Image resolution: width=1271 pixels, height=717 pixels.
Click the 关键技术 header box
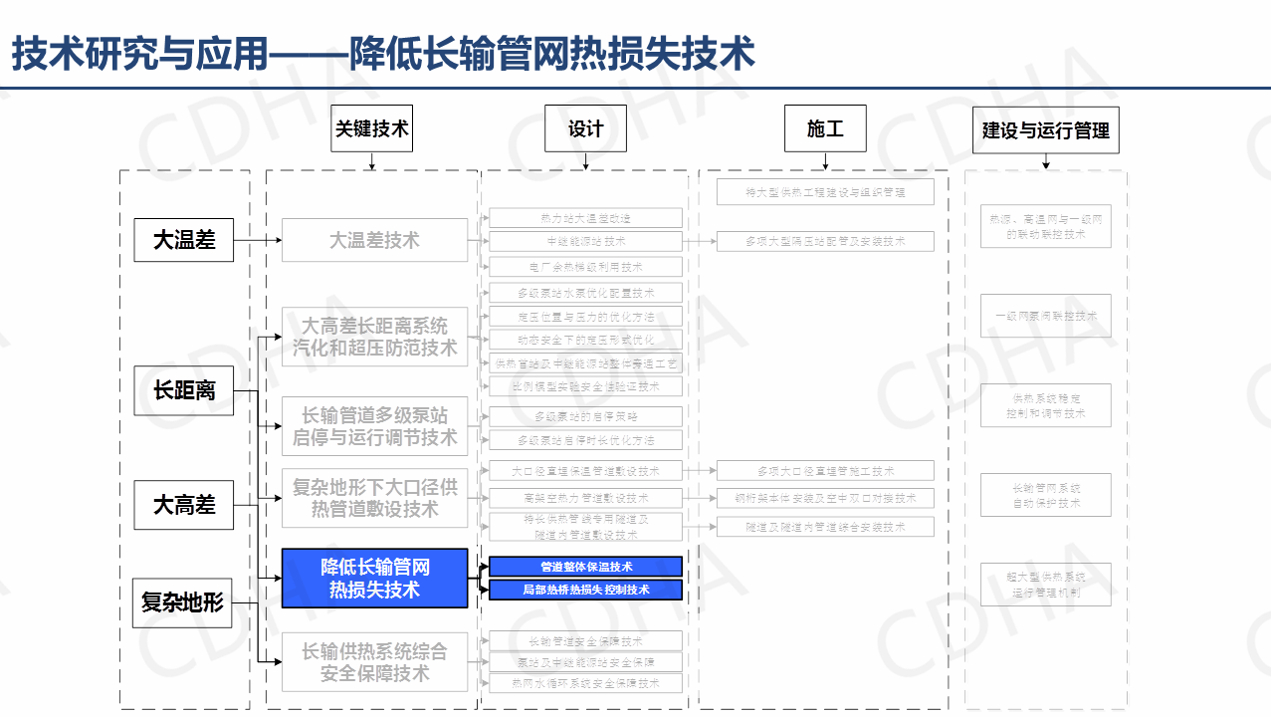(x=371, y=128)
